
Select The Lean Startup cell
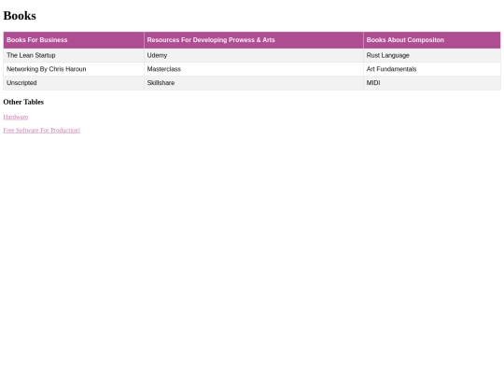point(74,55)
